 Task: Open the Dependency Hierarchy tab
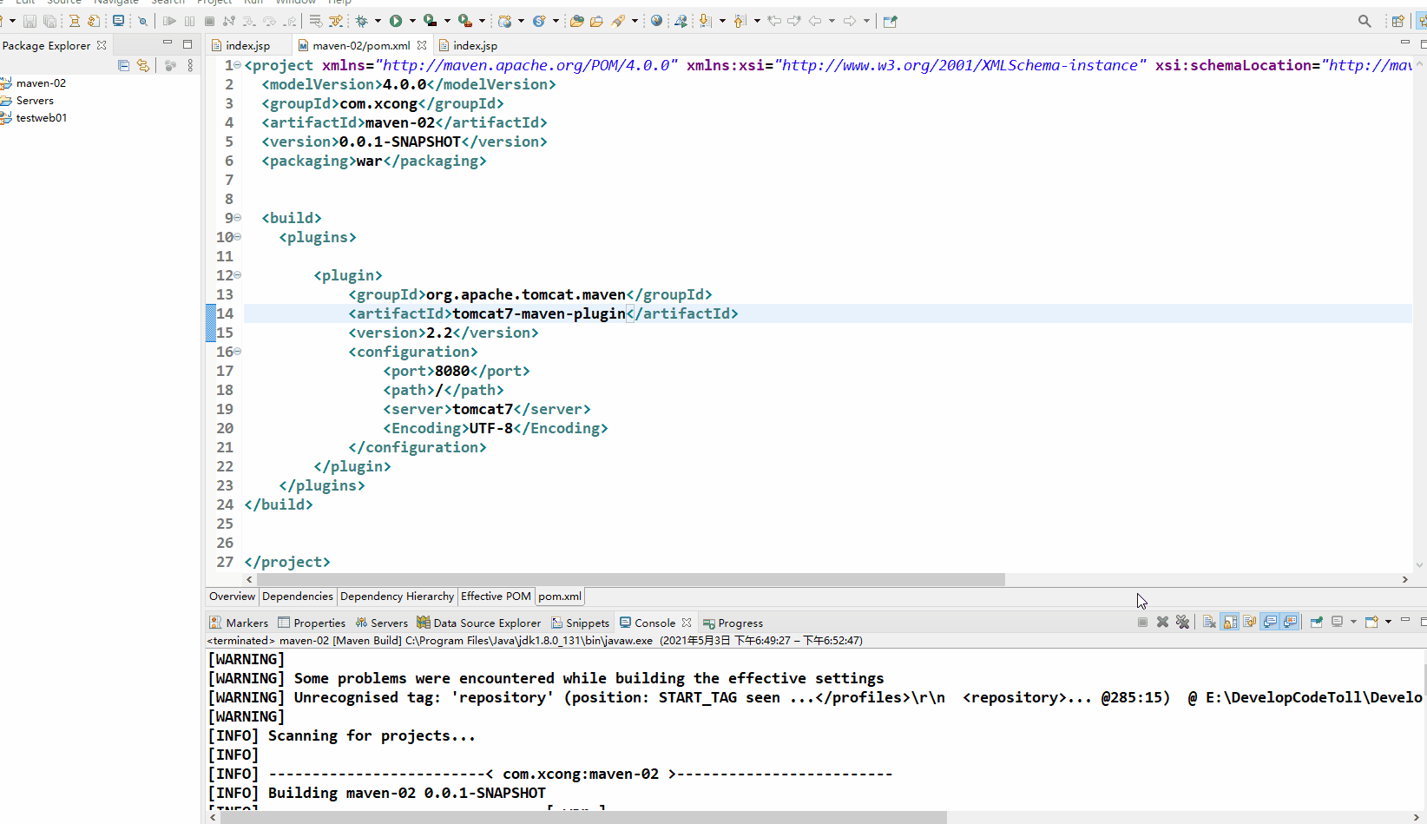coord(397,597)
